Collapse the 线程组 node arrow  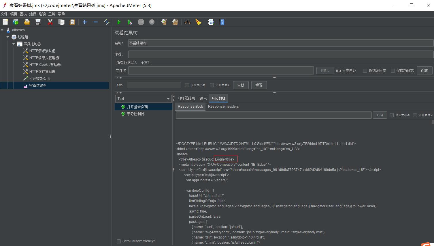pos(8,37)
